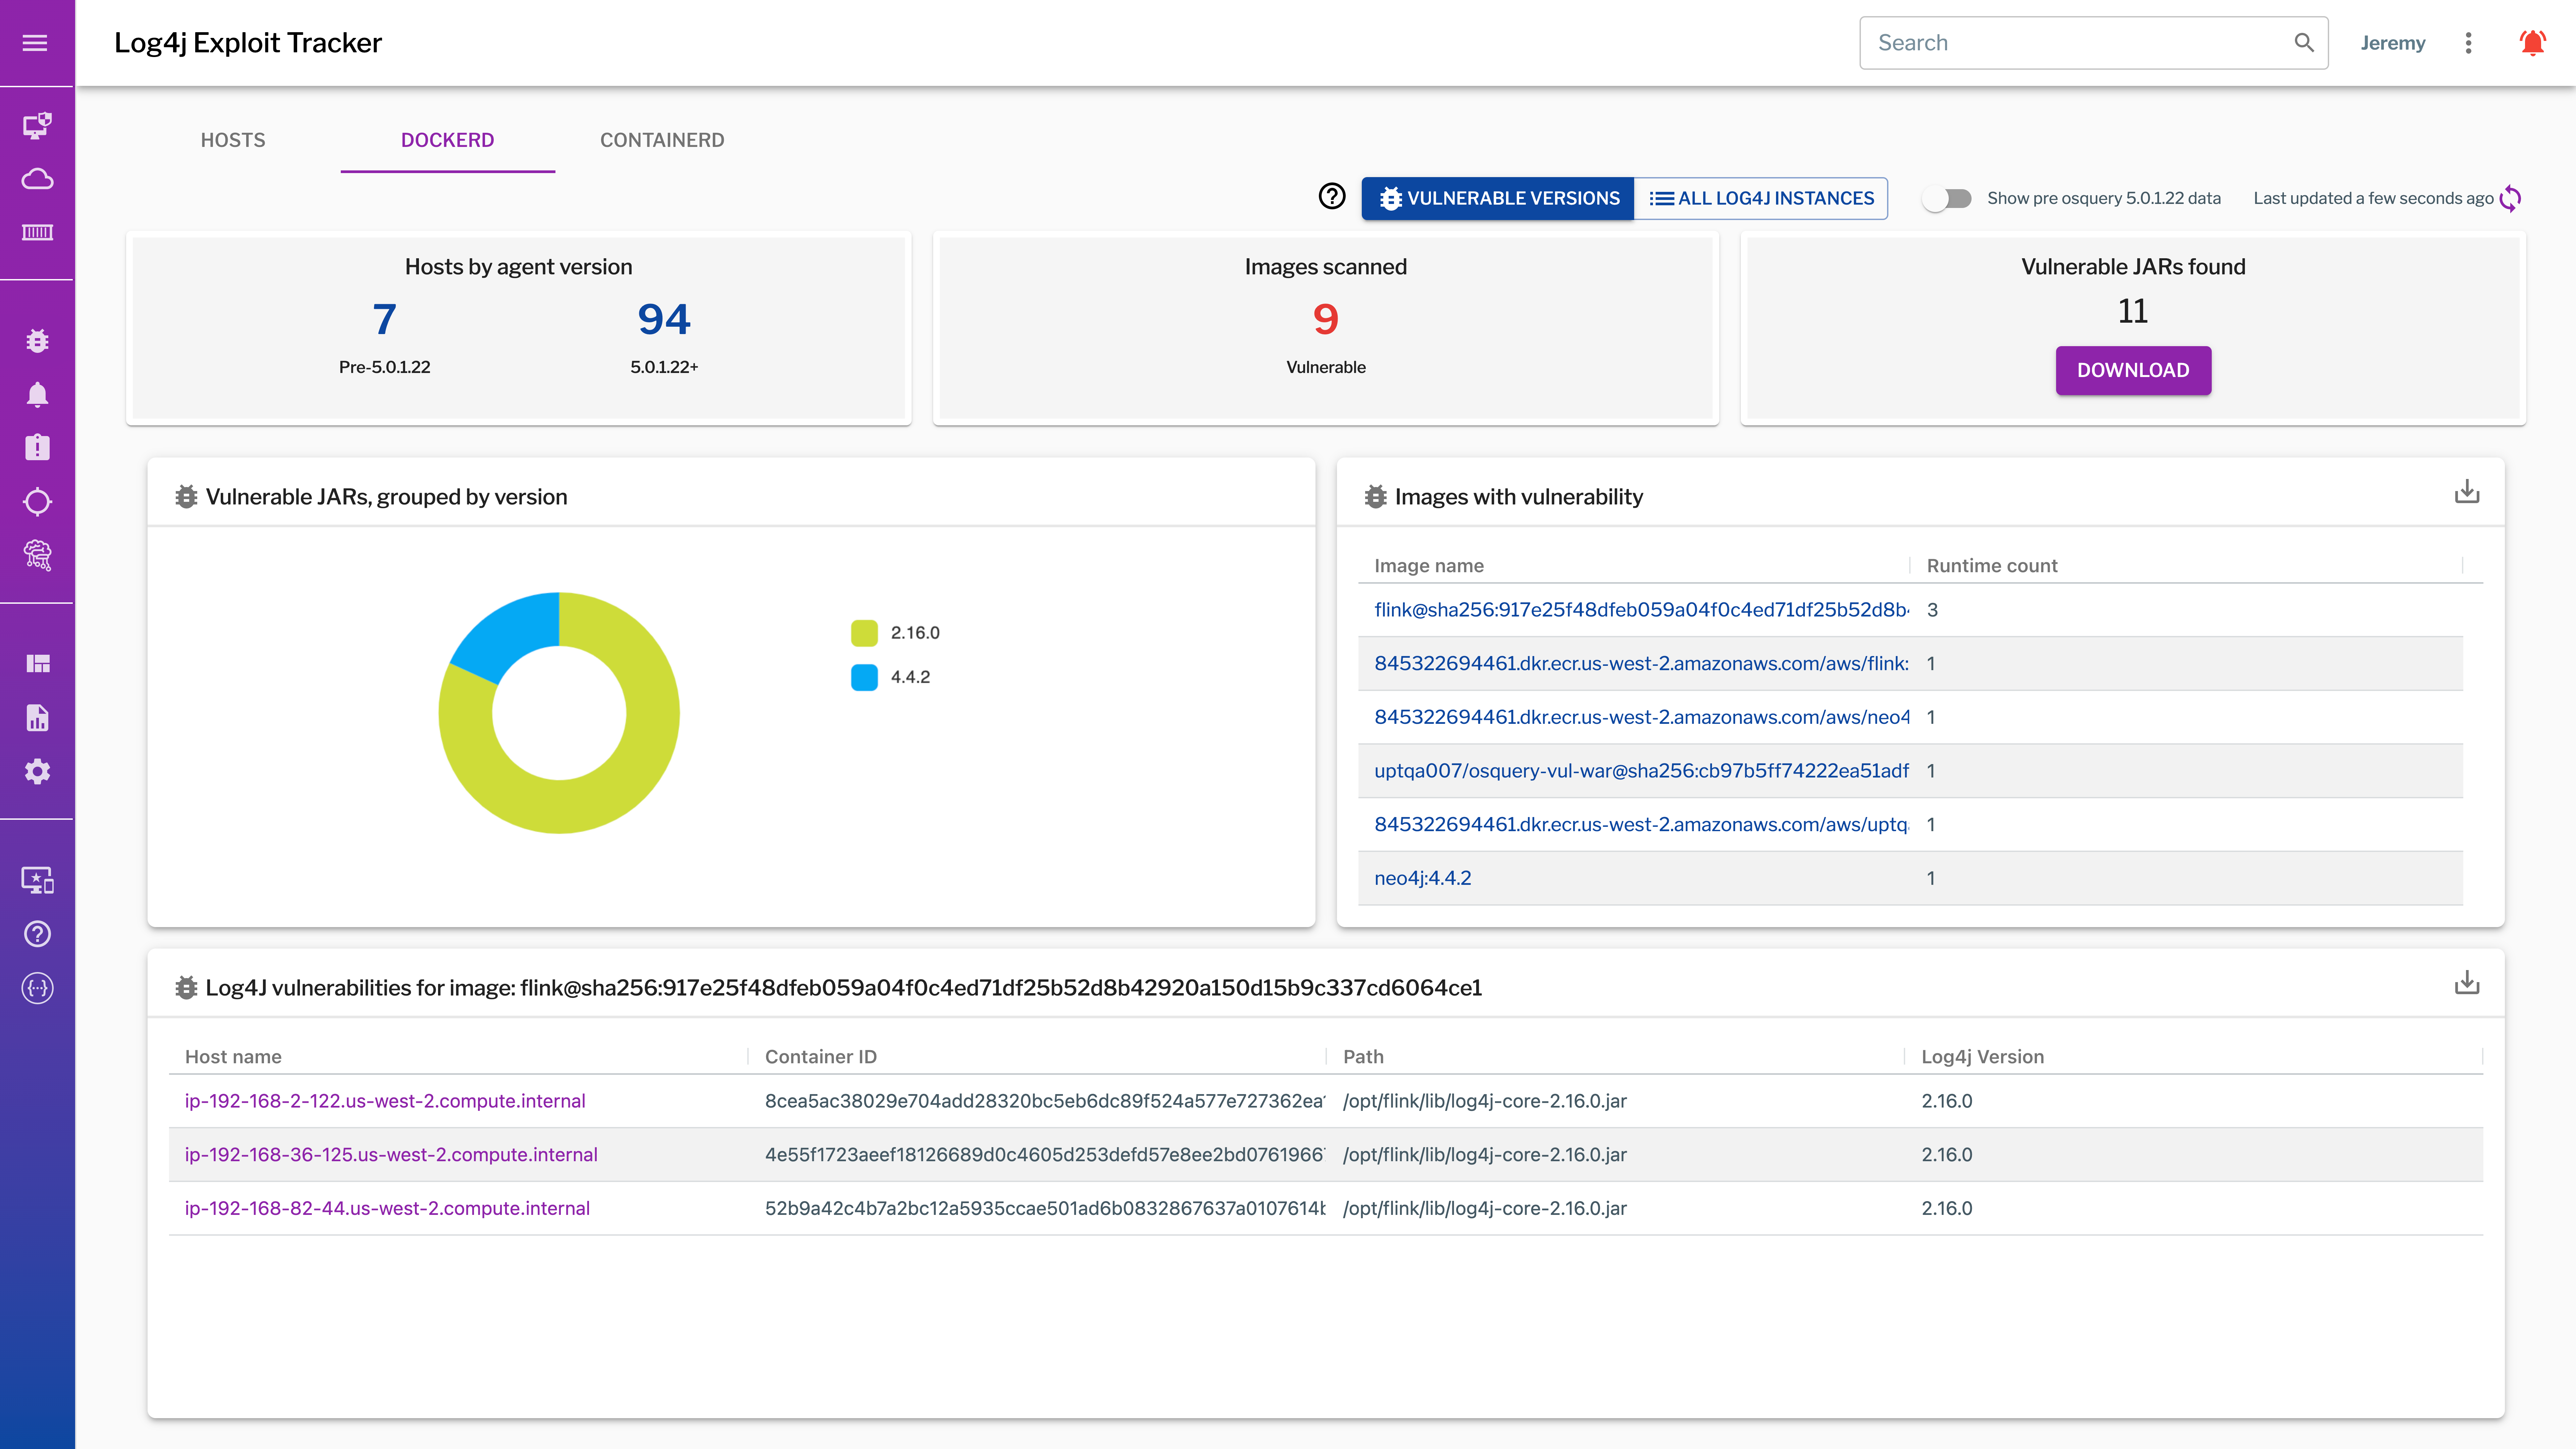2576x1449 pixels.
Task: Open the containers sidebar icon
Action: tap(37, 232)
